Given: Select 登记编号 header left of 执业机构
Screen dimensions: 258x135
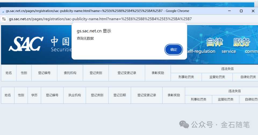Looking at the screenshot, I should (x=52, y=95).
